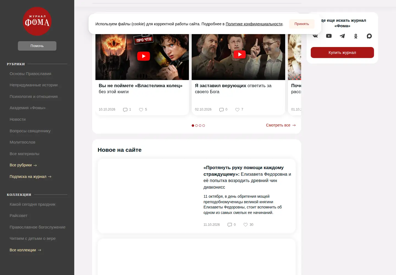Open Непридуманные истории rubric
396x275 pixels.
[34, 85]
